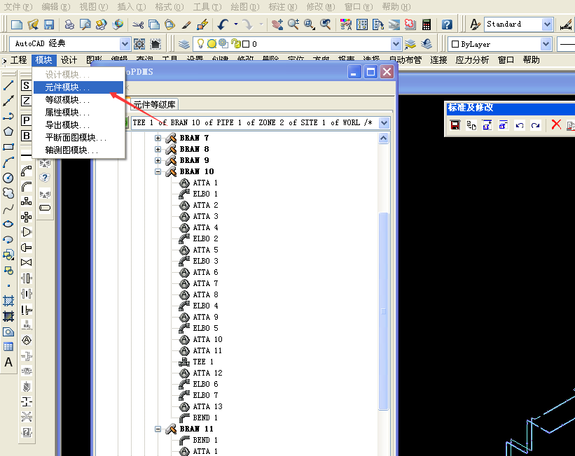Click the Revision Cloud tool
Viewport: 575px width, 456px height.
tap(8, 193)
